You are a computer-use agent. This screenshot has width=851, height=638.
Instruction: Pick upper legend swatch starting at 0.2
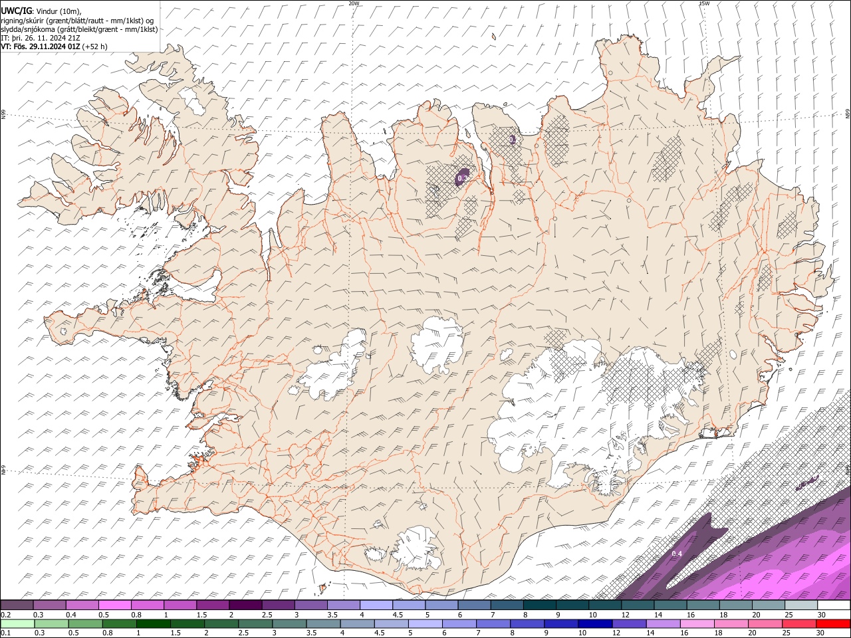pos(17,605)
